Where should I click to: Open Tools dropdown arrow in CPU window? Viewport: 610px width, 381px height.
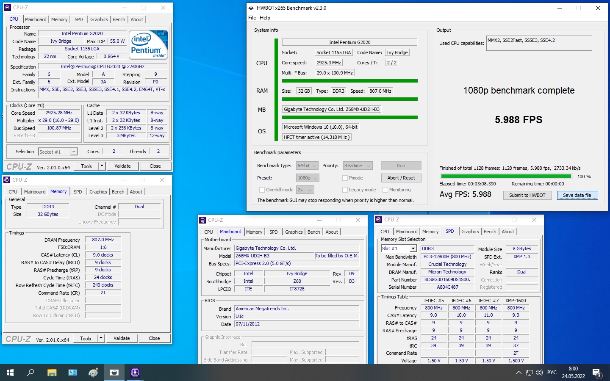[x=102, y=166]
